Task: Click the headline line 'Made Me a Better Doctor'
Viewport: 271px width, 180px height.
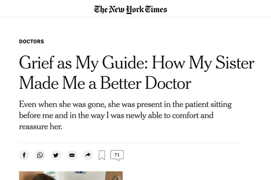Action: [x=105, y=83]
